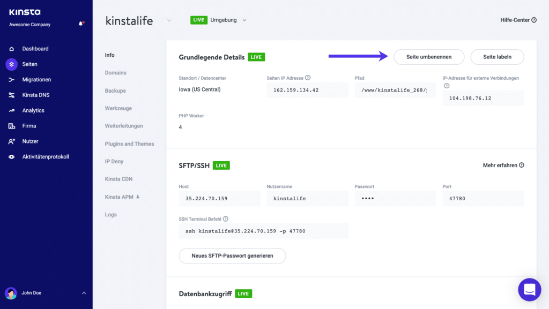Expand the John Doe account menu
This screenshot has height=309, width=549.
84,293
